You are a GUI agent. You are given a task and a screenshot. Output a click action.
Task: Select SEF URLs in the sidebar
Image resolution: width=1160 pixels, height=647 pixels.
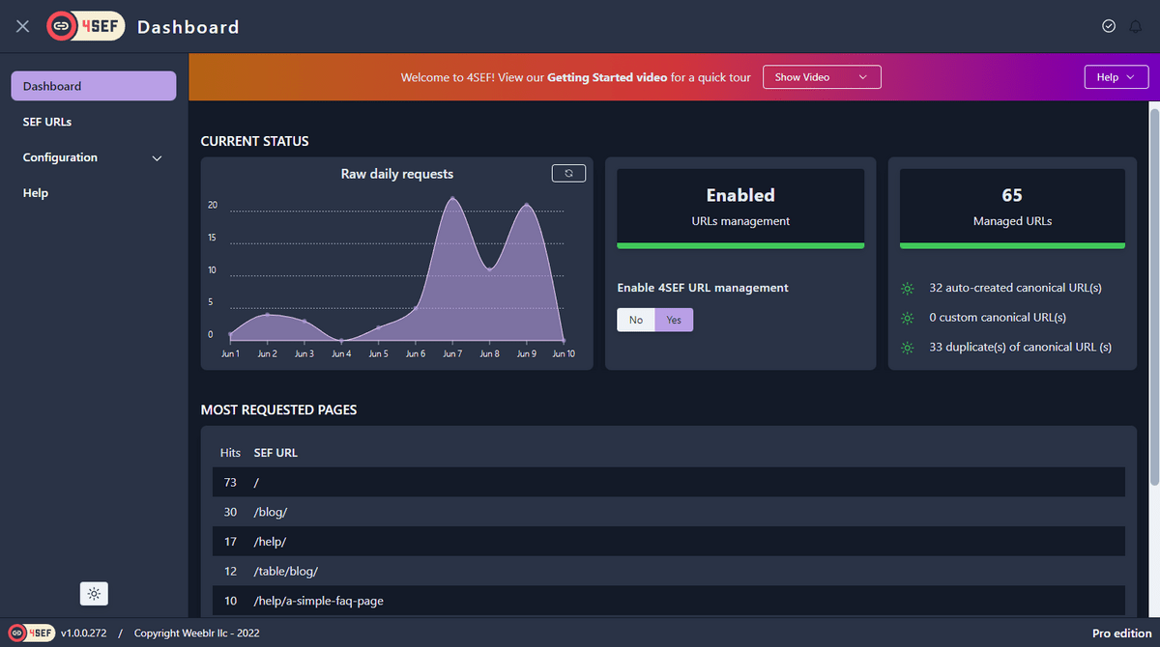click(x=47, y=122)
